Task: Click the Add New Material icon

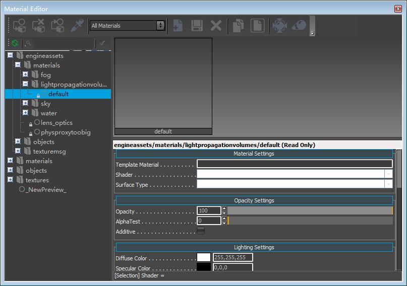Action: point(178,25)
